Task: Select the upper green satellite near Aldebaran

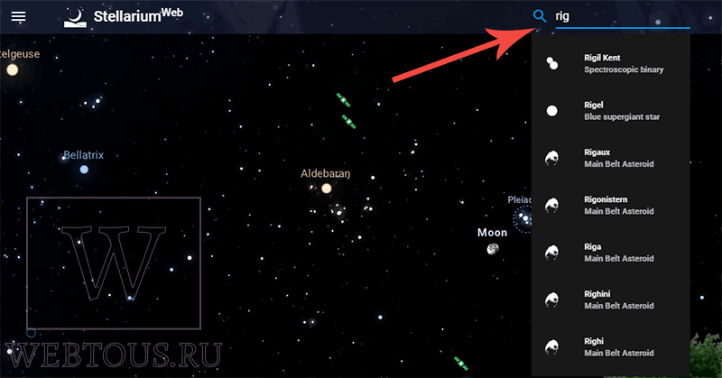Action: [x=343, y=100]
